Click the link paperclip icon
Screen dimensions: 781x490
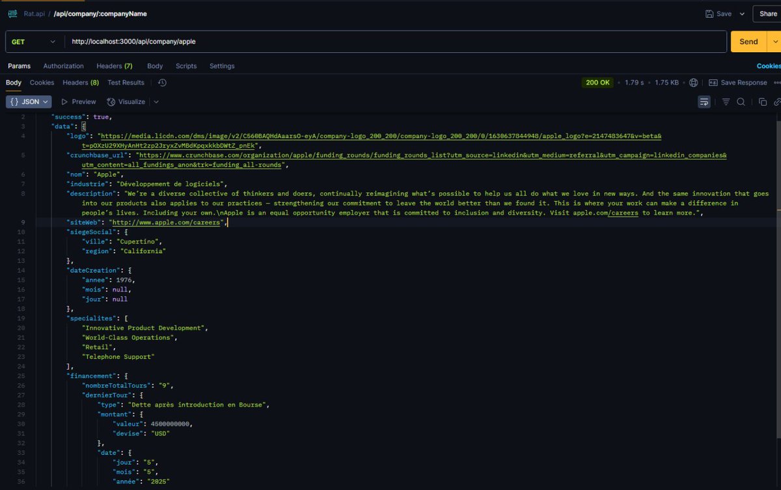777,102
